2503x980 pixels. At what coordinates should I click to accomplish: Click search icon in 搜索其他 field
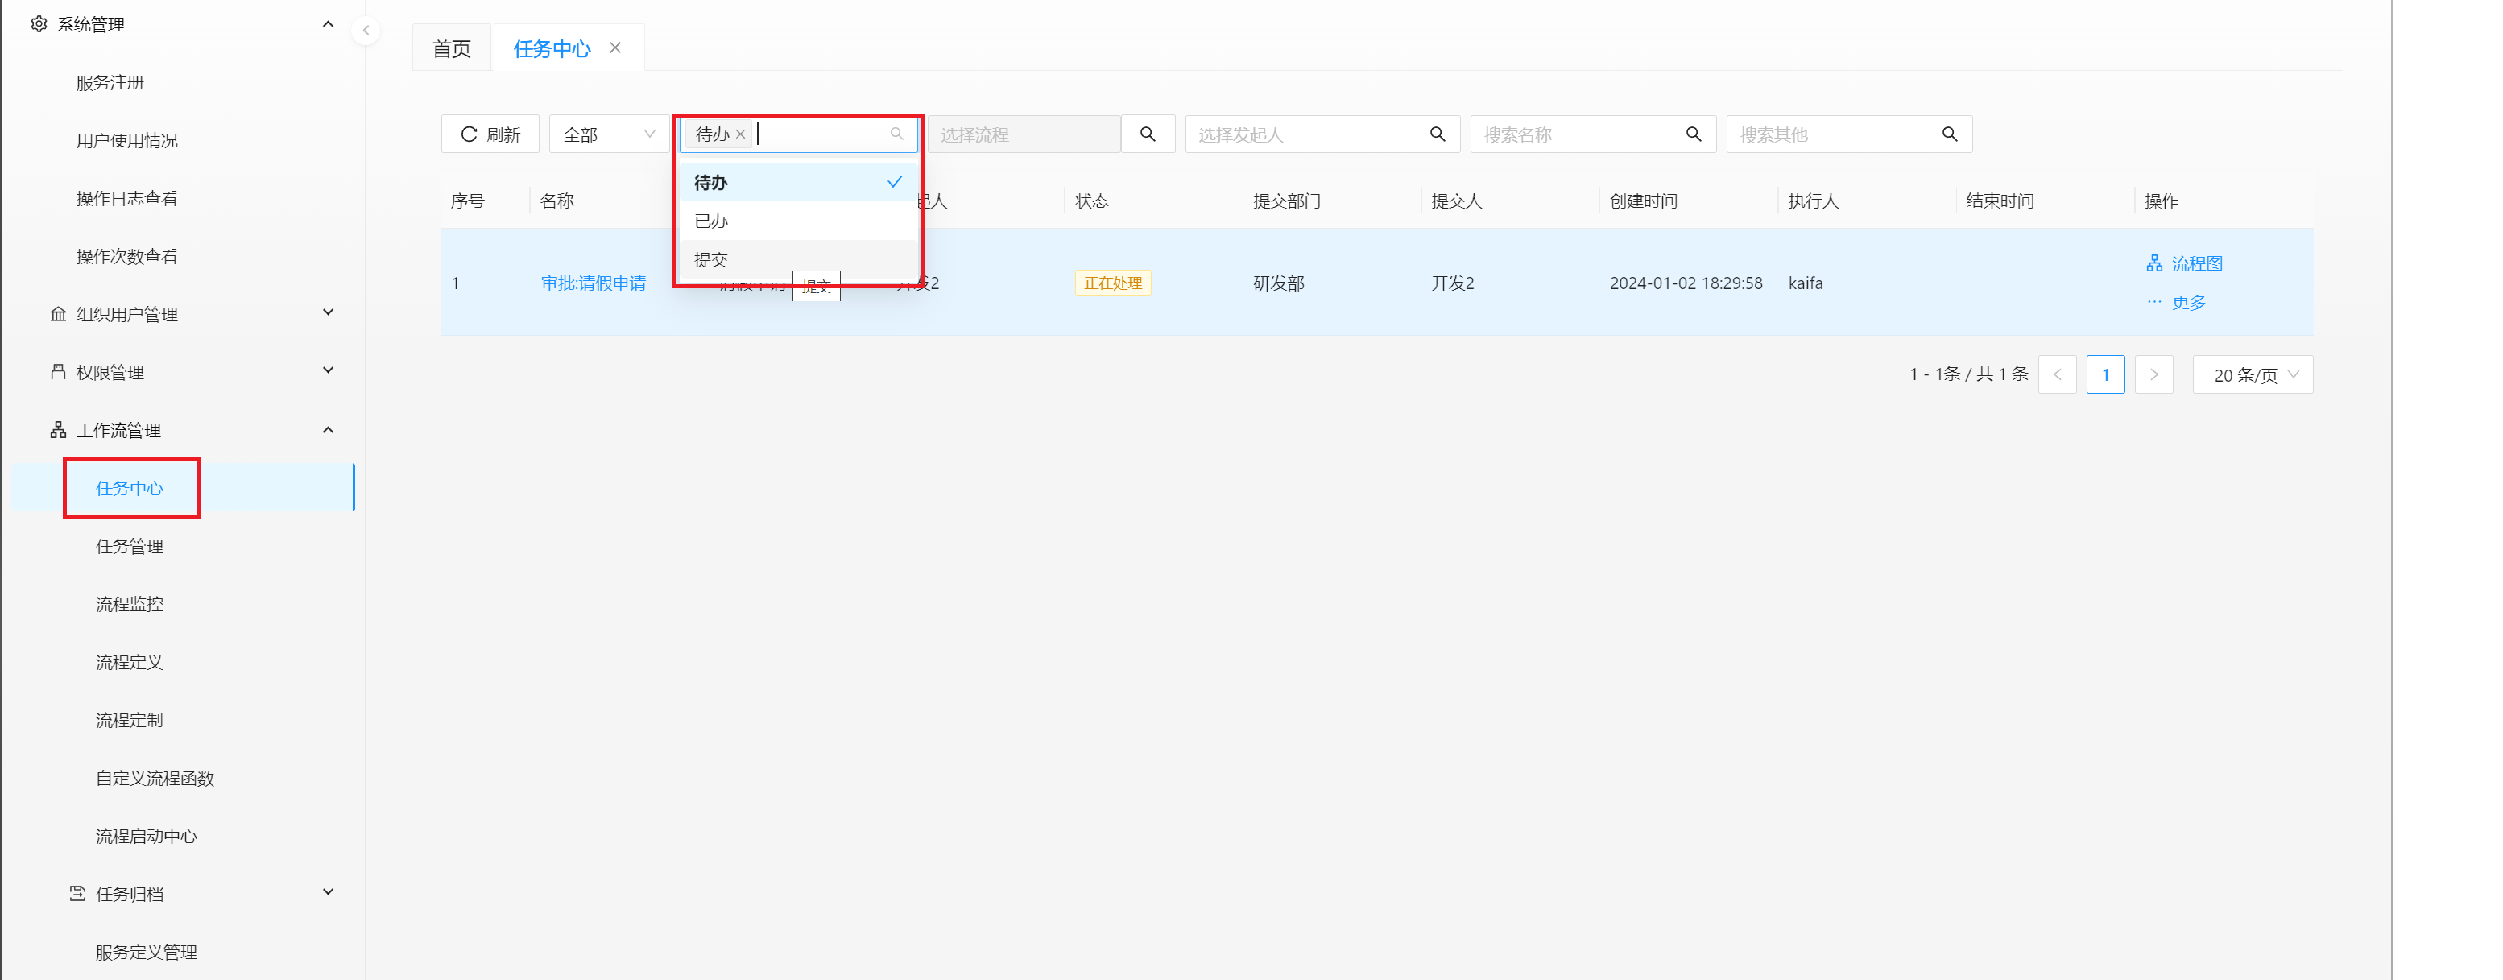coord(1949,134)
